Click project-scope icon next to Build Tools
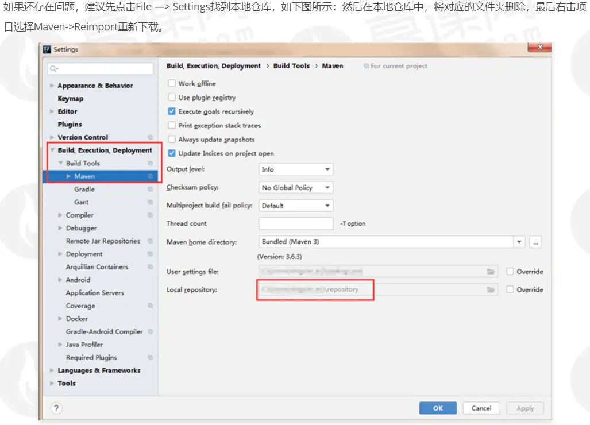590x425 pixels. [x=150, y=163]
